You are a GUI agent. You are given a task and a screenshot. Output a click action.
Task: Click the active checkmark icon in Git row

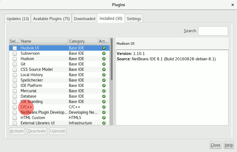click(x=104, y=64)
